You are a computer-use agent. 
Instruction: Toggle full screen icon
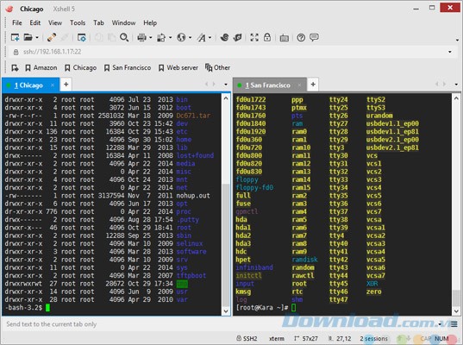(x=254, y=37)
